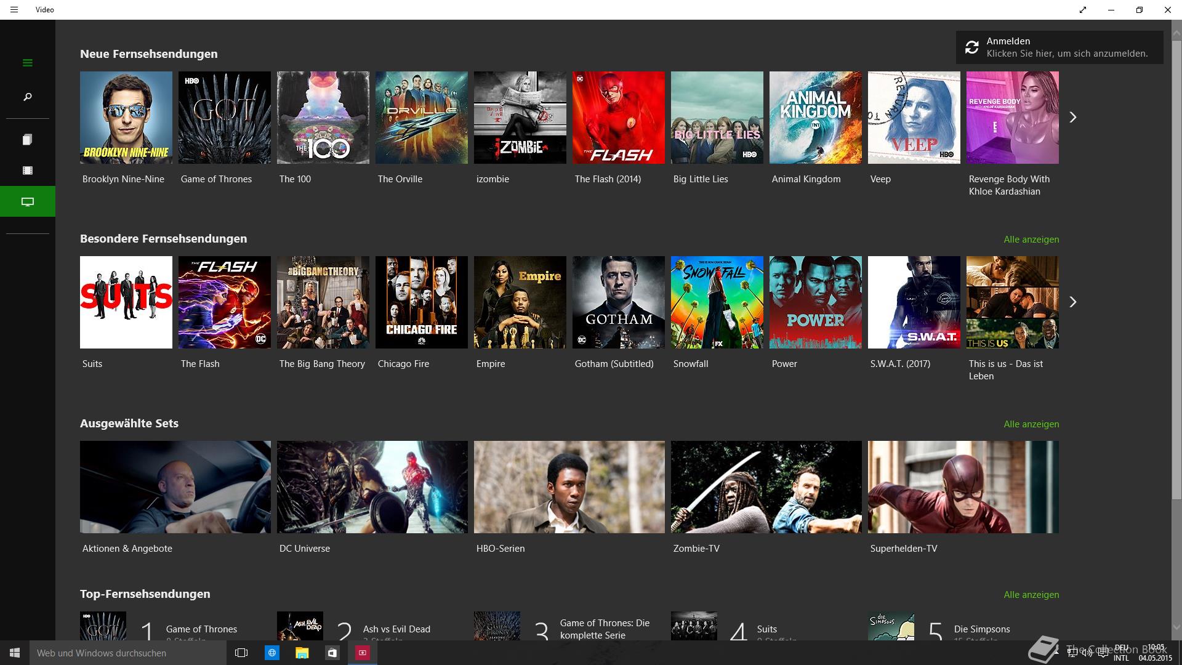Screen dimensions: 1182x665
Task: Open the DC Universe set
Action: [x=372, y=487]
